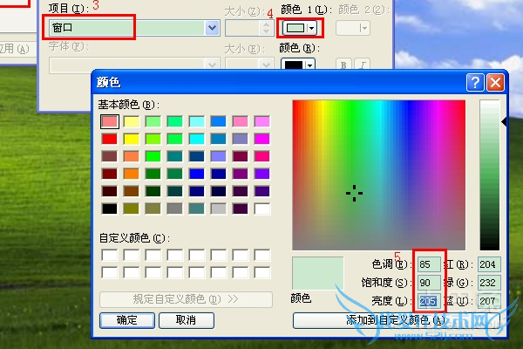Click the help question mark button
Image resolution: width=523 pixels, height=349 pixels.
point(475,82)
